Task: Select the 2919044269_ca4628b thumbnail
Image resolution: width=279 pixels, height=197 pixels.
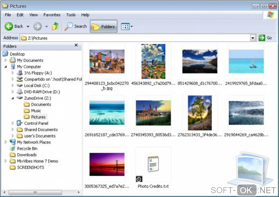Action: click(246, 113)
